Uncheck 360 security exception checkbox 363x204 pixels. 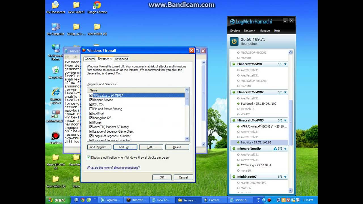pos(91,95)
